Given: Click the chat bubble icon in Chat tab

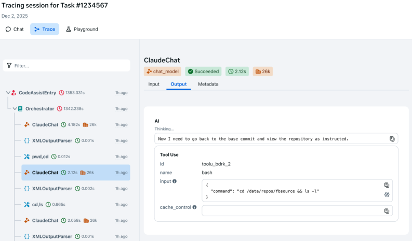Looking at the screenshot, I should tap(8, 29).
